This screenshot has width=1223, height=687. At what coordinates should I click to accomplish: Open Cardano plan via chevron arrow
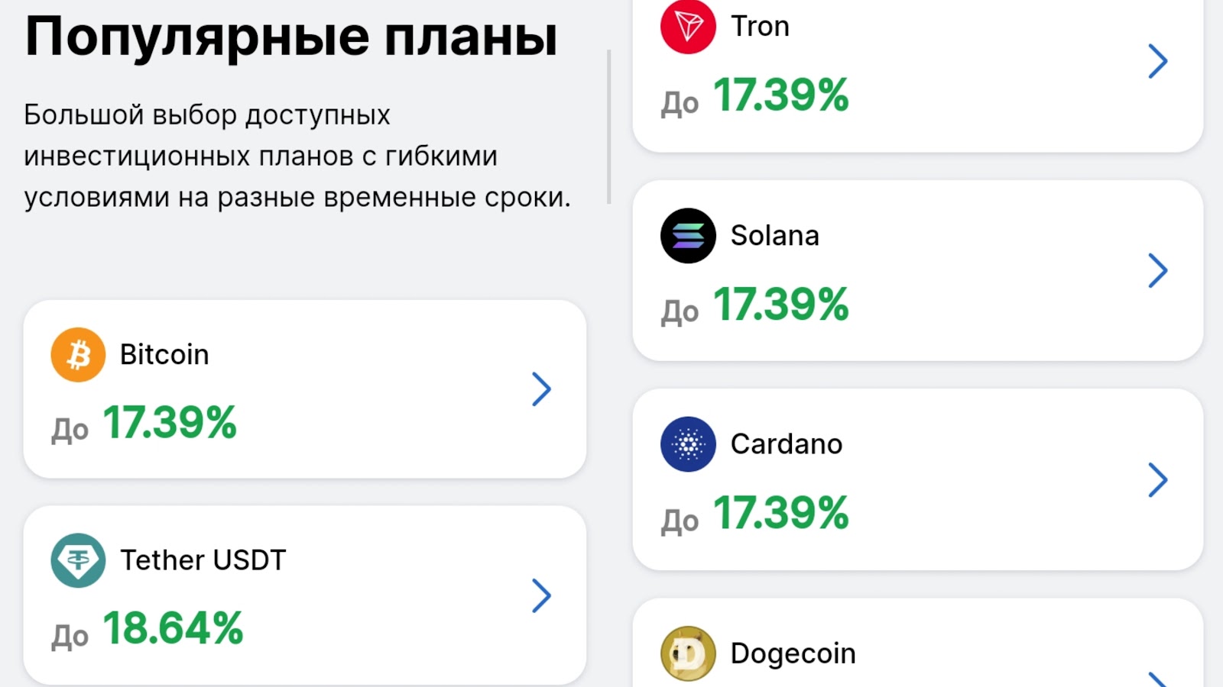tap(1158, 479)
